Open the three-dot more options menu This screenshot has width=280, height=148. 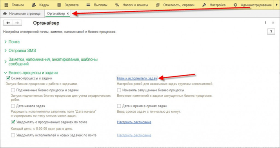265,23
